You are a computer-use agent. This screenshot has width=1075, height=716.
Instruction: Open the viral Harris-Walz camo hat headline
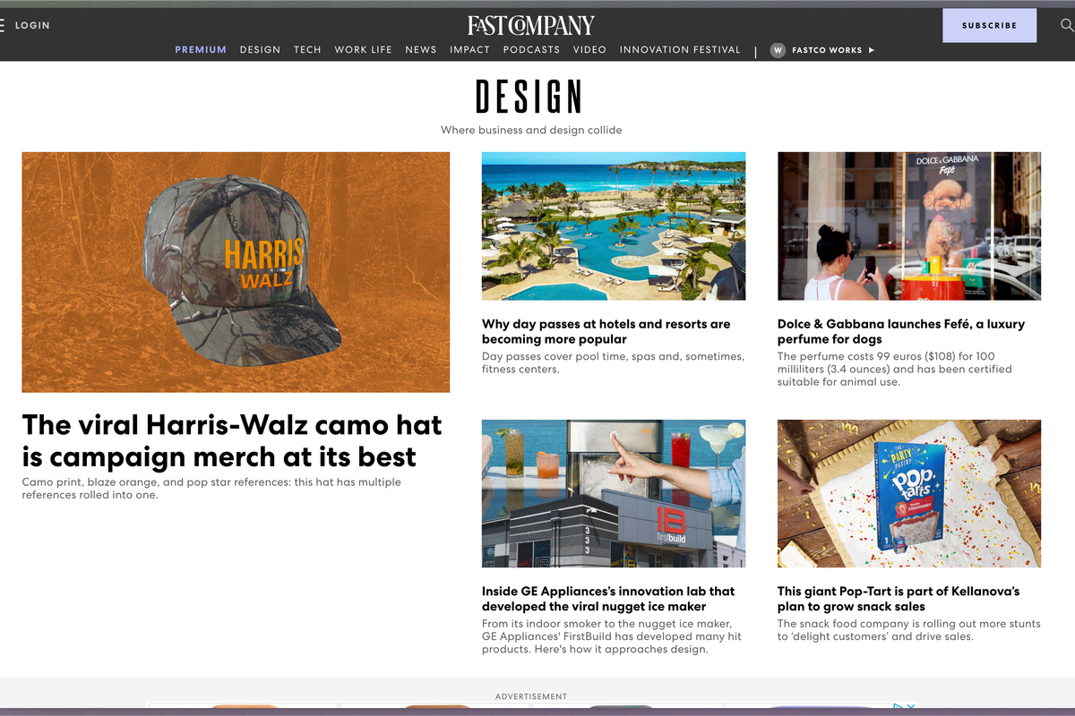click(x=232, y=440)
